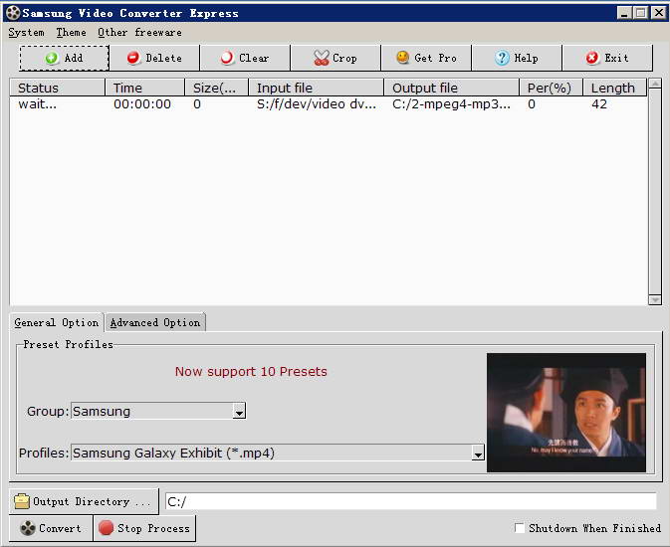Open the System menu
The image size is (670, 547).
(26, 33)
